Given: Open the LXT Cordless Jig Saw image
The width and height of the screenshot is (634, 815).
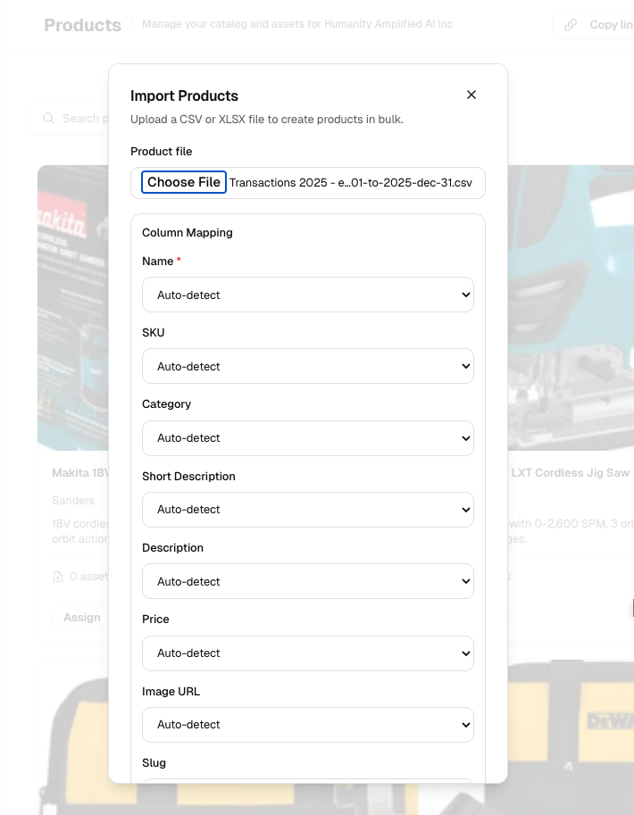Looking at the screenshot, I should [x=571, y=308].
